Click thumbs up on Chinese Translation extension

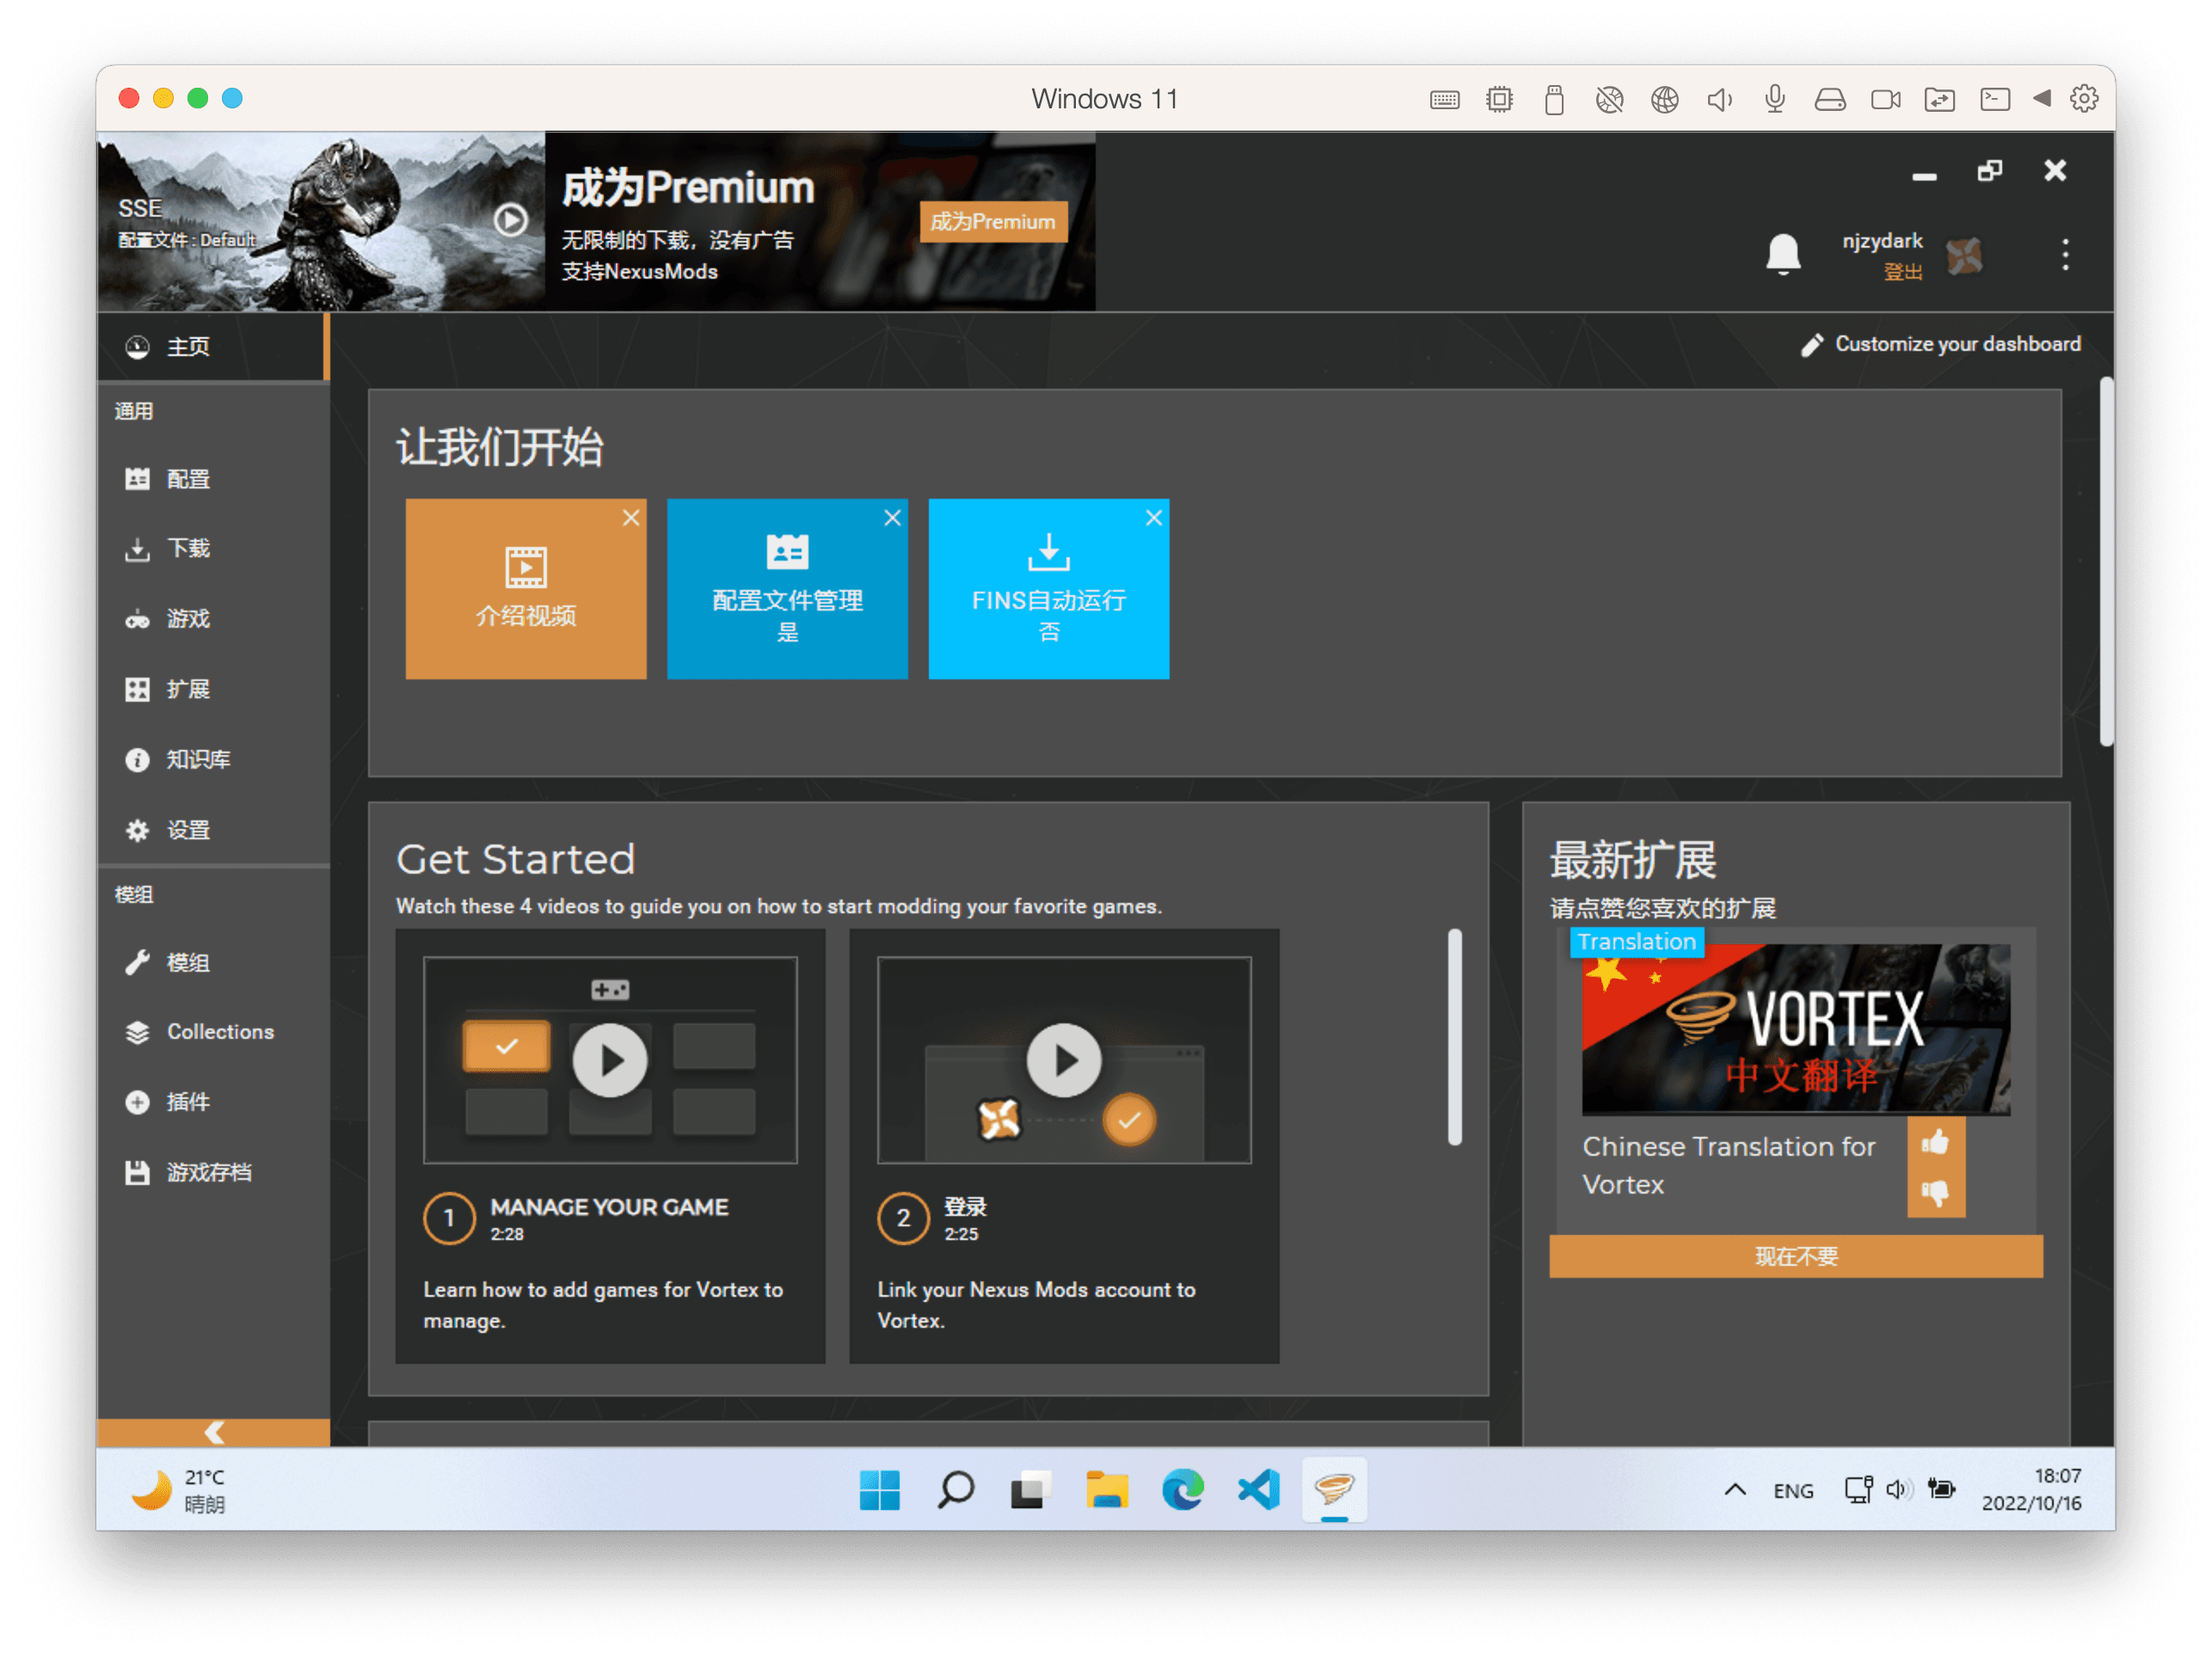tap(1935, 1141)
